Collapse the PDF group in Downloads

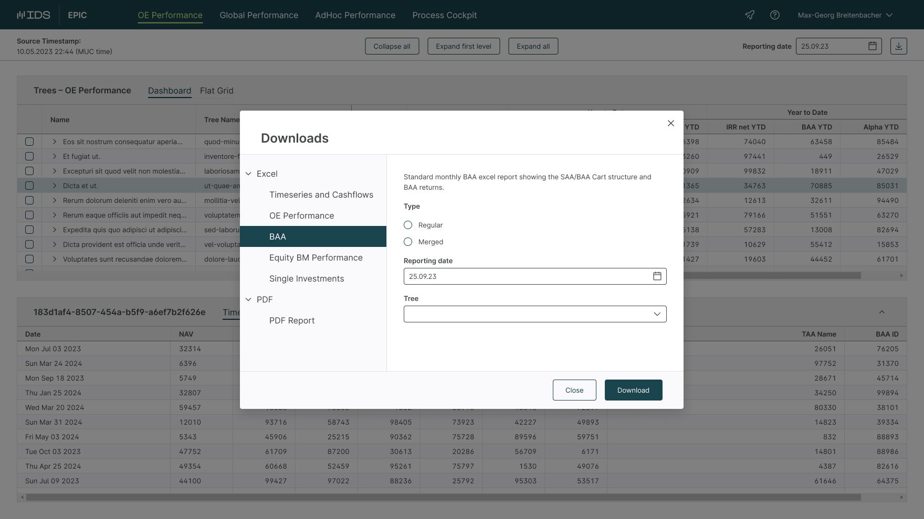(248, 299)
